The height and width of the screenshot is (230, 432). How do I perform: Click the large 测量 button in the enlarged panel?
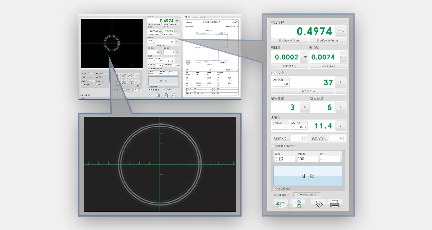tap(308, 176)
